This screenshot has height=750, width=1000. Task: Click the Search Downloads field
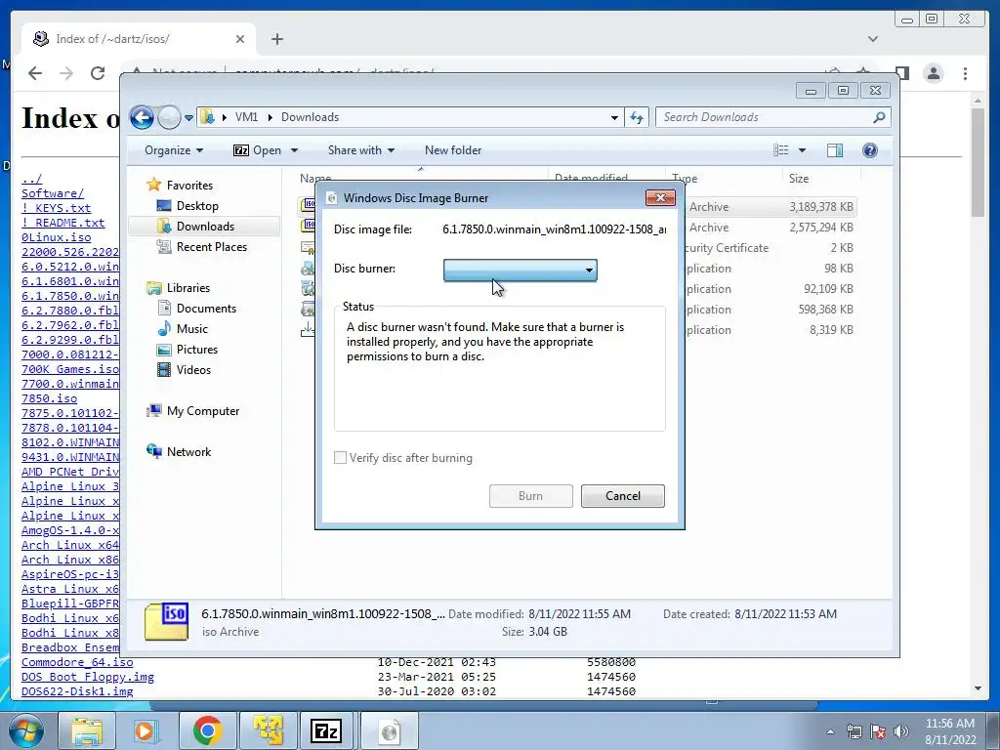tap(766, 117)
